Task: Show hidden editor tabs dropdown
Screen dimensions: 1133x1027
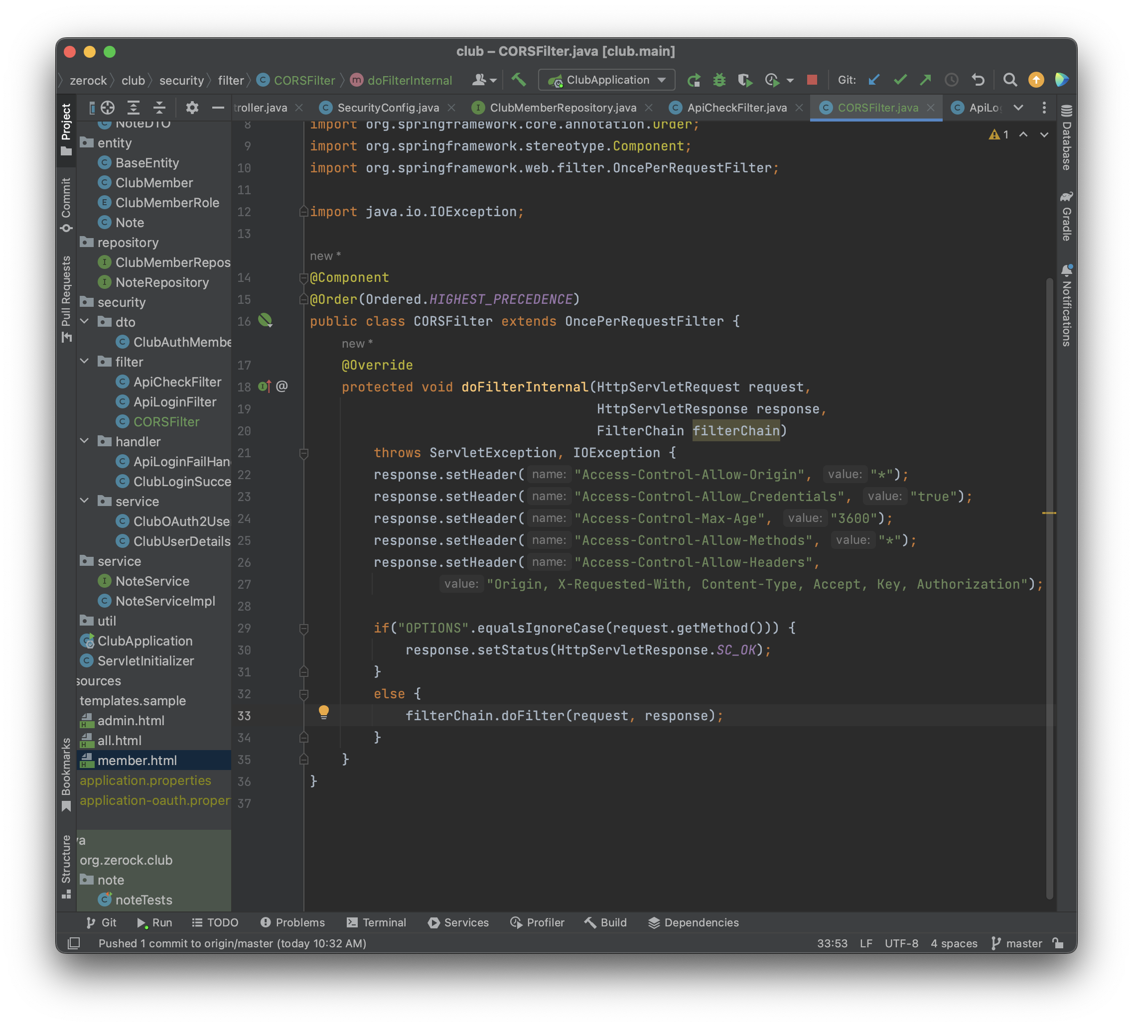Action: coord(1018,107)
